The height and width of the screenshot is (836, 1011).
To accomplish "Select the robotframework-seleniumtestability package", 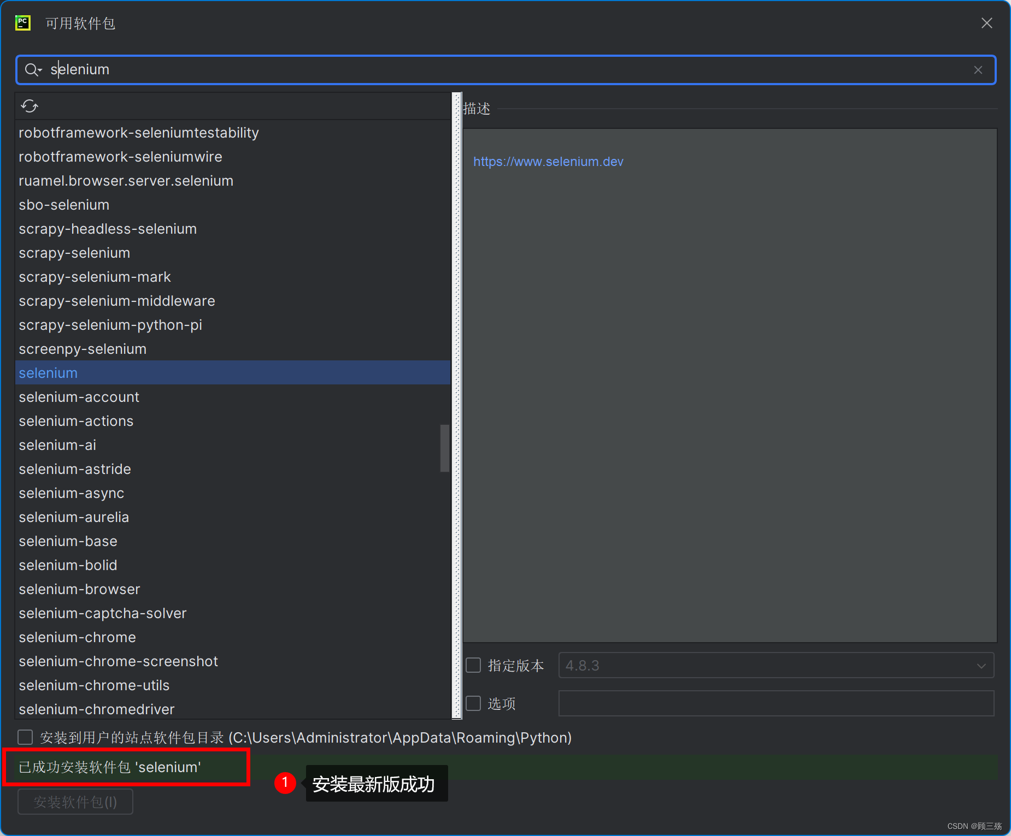I will (x=233, y=133).
